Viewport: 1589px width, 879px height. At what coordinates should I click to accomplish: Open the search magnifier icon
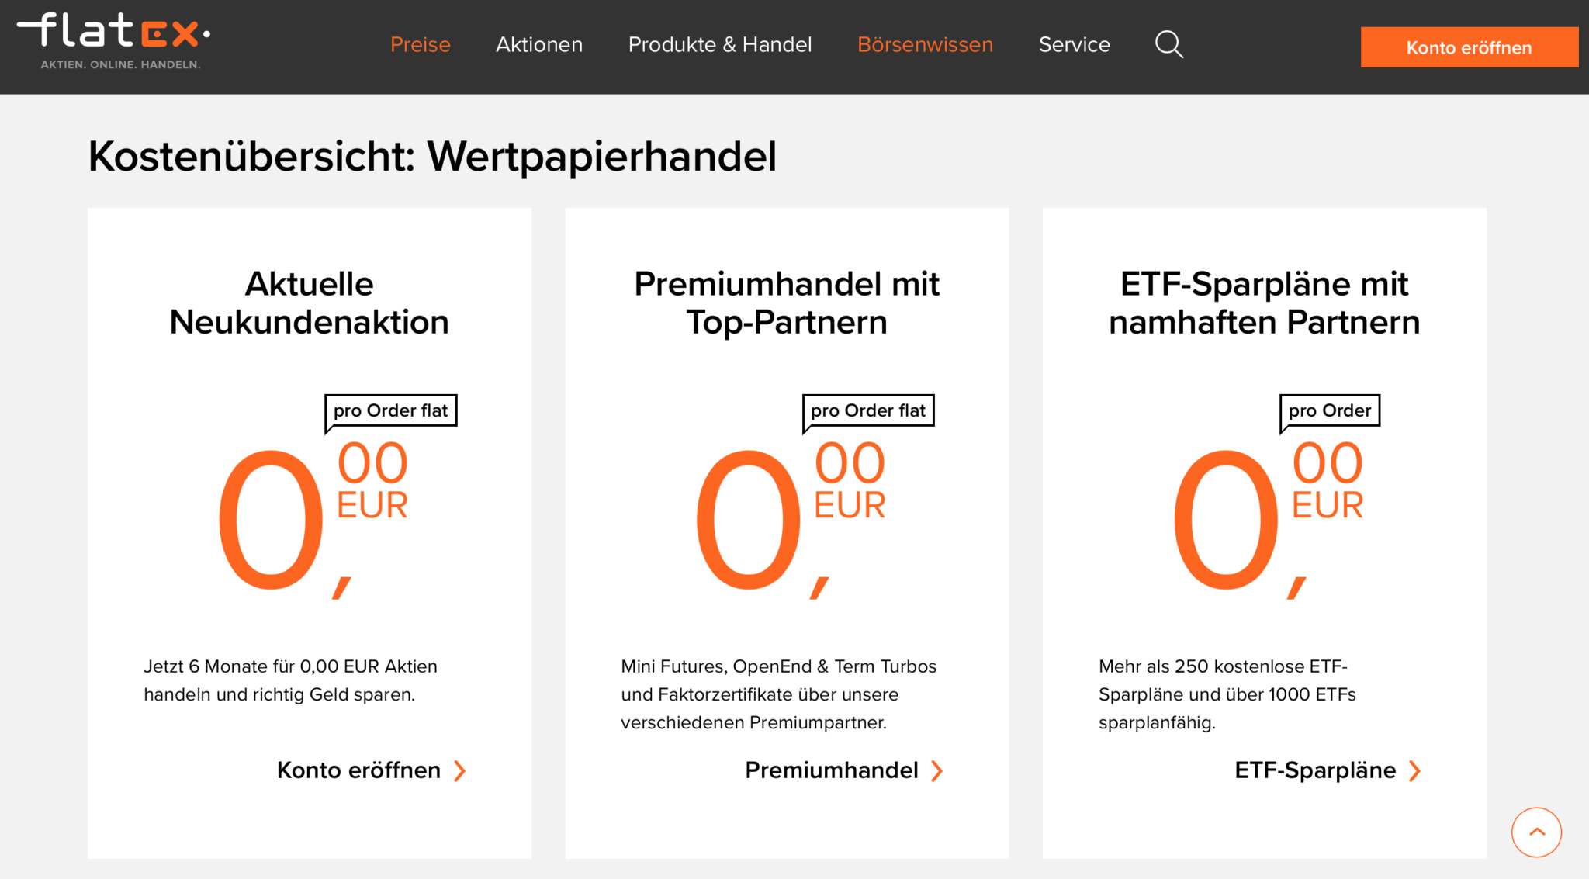pos(1169,45)
